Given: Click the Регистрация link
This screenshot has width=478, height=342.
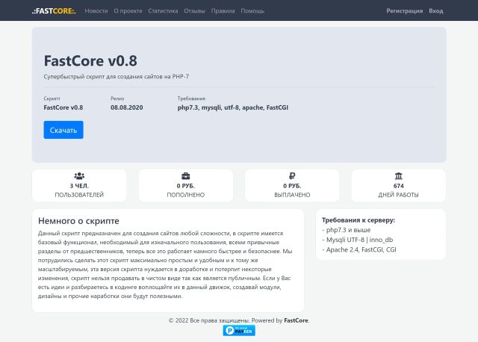Looking at the screenshot, I should click(x=404, y=11).
